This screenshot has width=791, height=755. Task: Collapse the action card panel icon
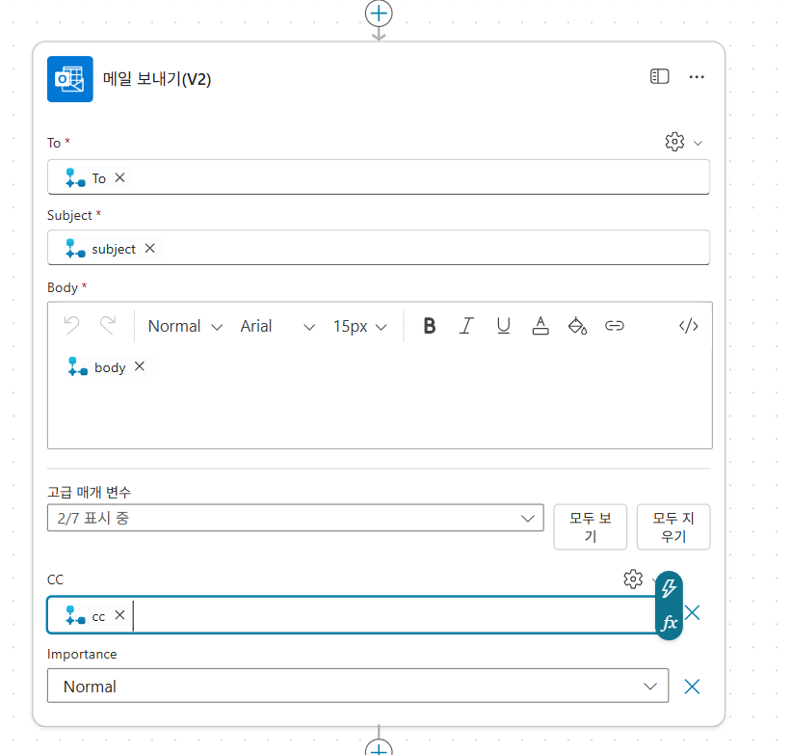pos(659,77)
